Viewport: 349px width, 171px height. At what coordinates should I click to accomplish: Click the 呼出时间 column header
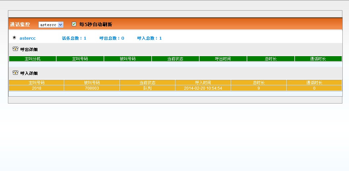[223, 59]
